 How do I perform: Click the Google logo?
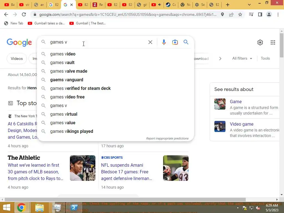(x=19, y=42)
